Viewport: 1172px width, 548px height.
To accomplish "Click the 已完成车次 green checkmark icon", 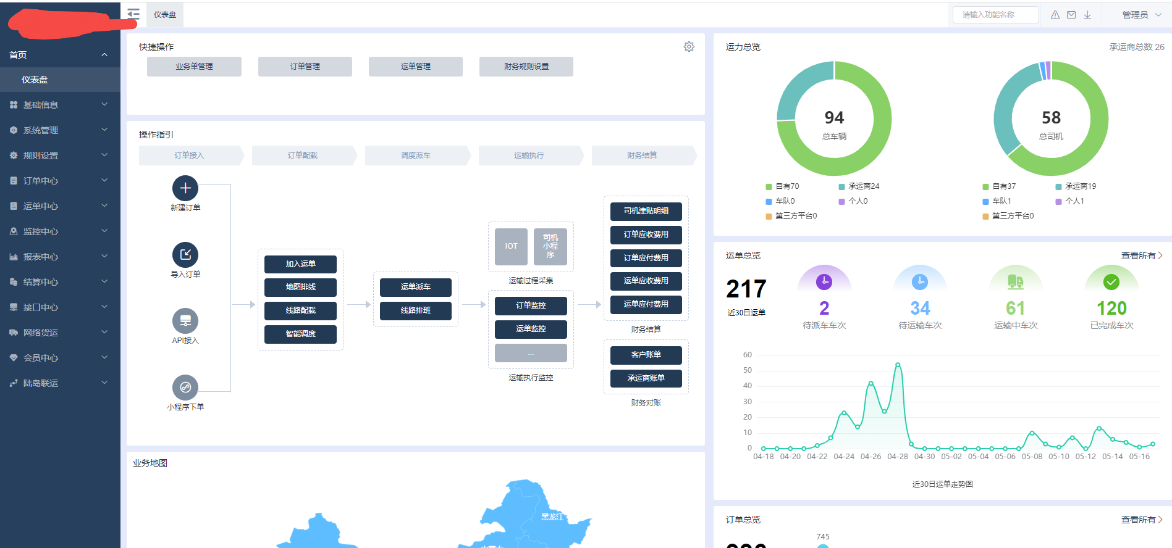I will (x=1111, y=282).
